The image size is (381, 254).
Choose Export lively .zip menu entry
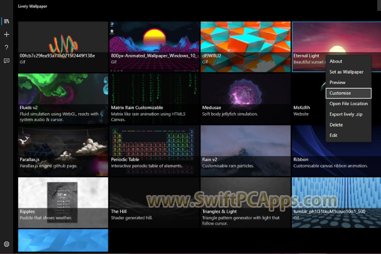(x=348, y=114)
